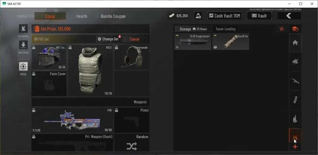Select the Storage 70 Rows tab
The height and width of the screenshot is (155, 318).
point(193,29)
